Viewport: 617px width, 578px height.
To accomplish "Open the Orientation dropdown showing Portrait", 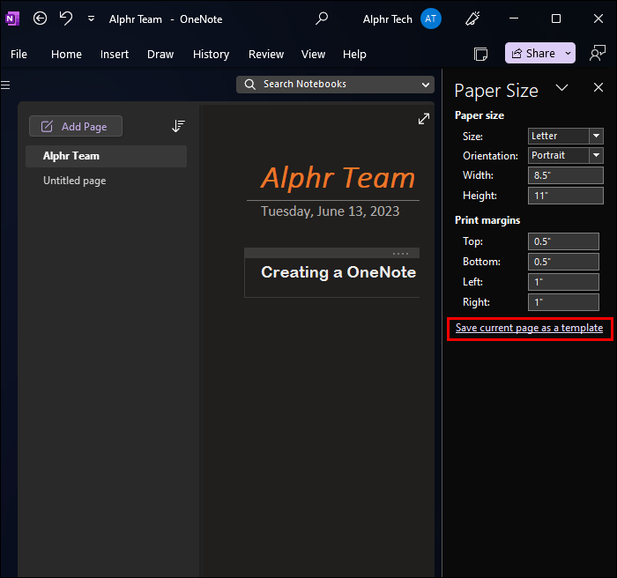I will (x=596, y=155).
